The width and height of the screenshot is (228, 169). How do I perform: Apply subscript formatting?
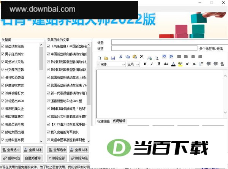pos(195,64)
